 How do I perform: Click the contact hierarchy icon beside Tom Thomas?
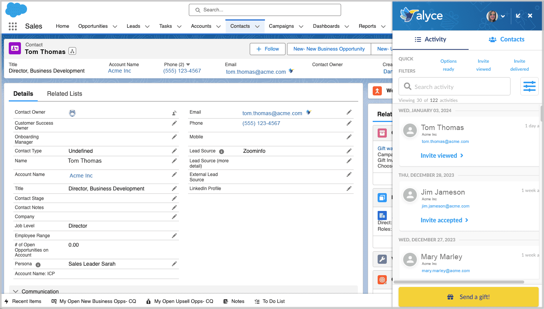(72, 51)
